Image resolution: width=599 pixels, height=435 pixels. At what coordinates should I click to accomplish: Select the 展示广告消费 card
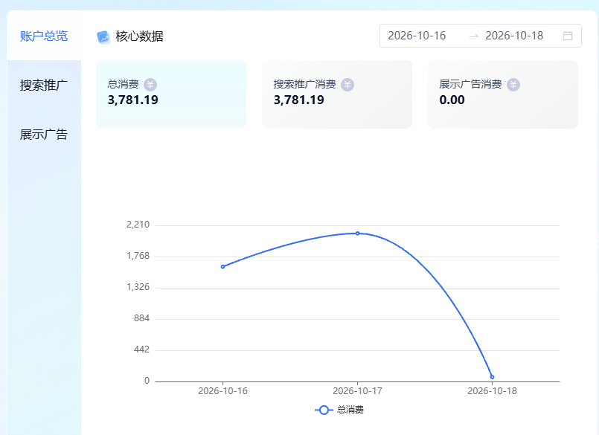503,94
